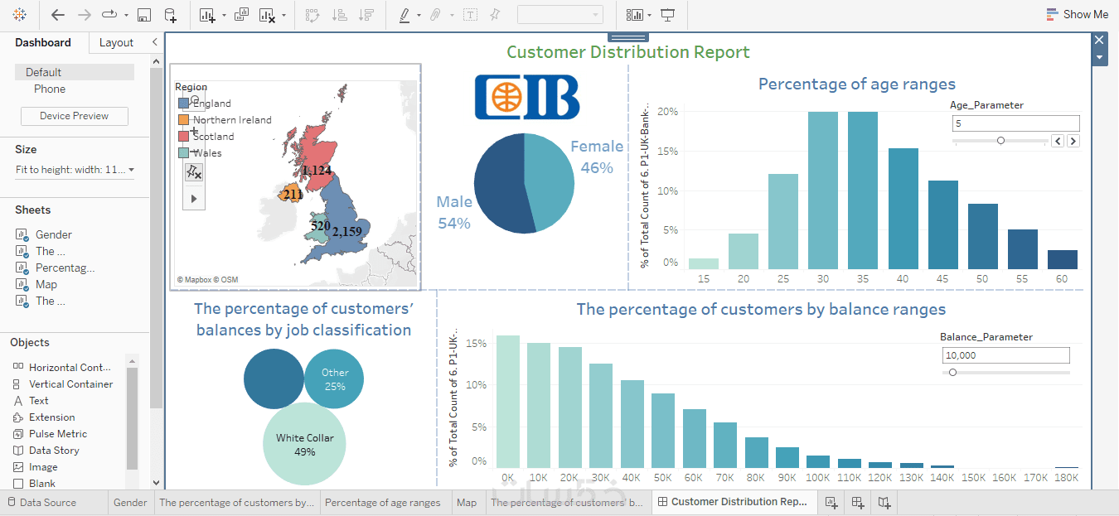Click the map toolbar play arrow
The width and height of the screenshot is (1119, 516).
pyautogui.click(x=195, y=199)
